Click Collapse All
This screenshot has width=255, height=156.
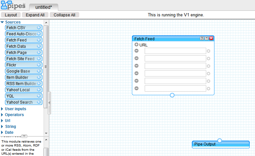click(x=64, y=15)
